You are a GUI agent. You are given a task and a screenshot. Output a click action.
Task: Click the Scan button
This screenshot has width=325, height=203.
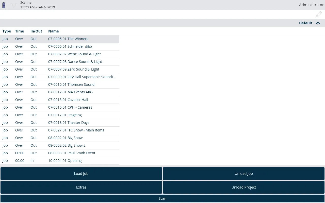click(162, 198)
